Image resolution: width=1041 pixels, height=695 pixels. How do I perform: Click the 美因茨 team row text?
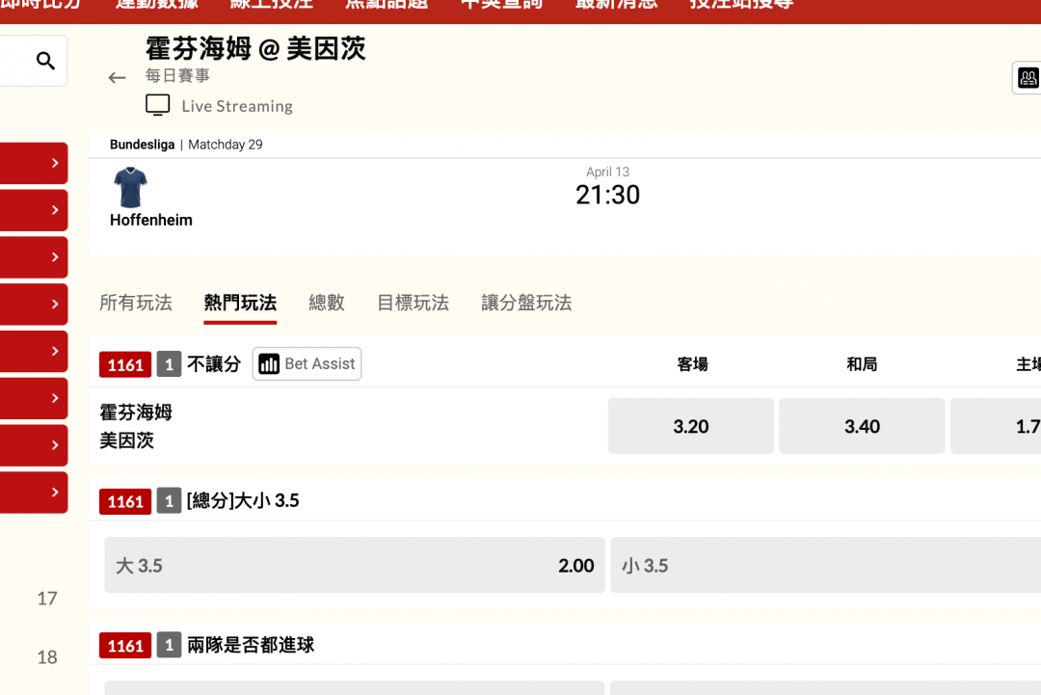(127, 441)
